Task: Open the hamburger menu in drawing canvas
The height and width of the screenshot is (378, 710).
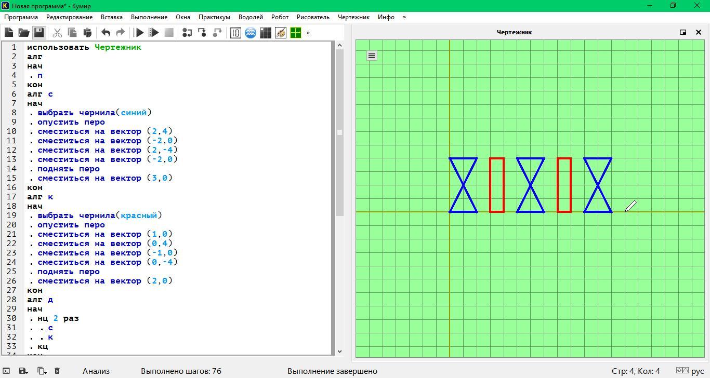Action: (x=372, y=56)
